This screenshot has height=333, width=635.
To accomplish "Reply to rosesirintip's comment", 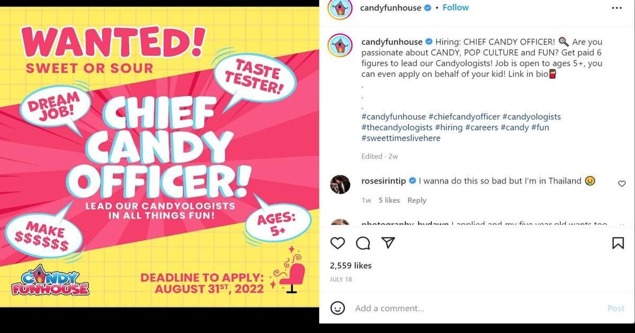I will click(417, 200).
